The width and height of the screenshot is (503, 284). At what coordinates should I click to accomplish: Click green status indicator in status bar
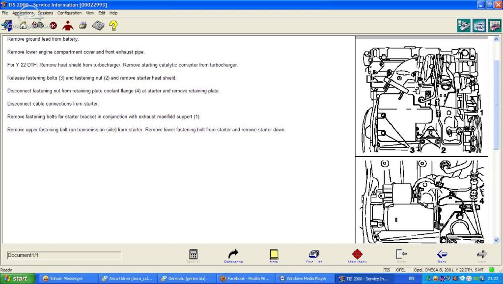click(492, 270)
